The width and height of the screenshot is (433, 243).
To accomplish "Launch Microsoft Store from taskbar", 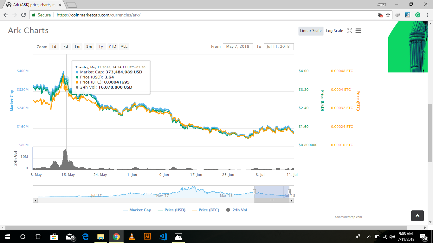I will 54,236.
